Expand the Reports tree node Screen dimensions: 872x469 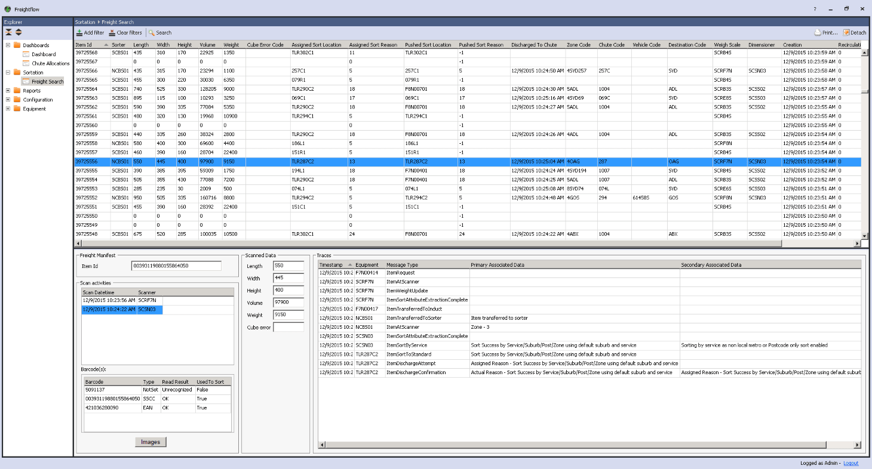(8, 91)
